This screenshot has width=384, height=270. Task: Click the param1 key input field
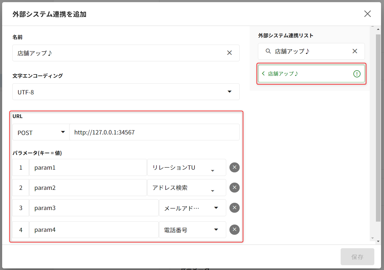click(88, 168)
